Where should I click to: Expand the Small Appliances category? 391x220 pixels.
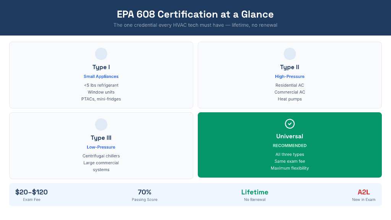(x=101, y=76)
